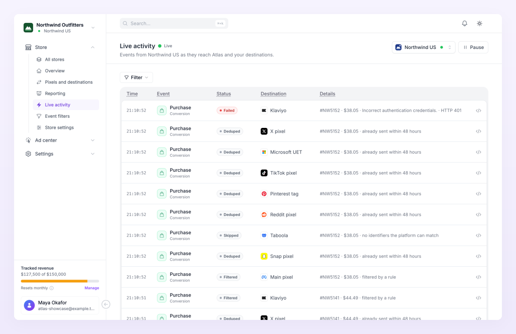516x334 pixels.
Task: Click the Status column header
Action: click(x=223, y=94)
